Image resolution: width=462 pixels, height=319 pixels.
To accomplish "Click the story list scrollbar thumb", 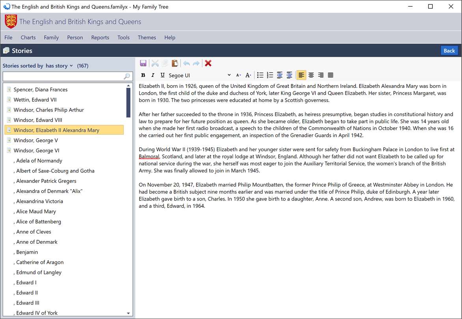I will (128, 103).
